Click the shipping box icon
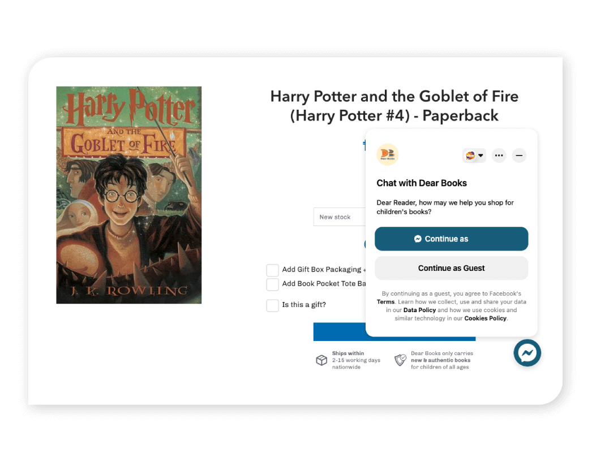 point(321,360)
